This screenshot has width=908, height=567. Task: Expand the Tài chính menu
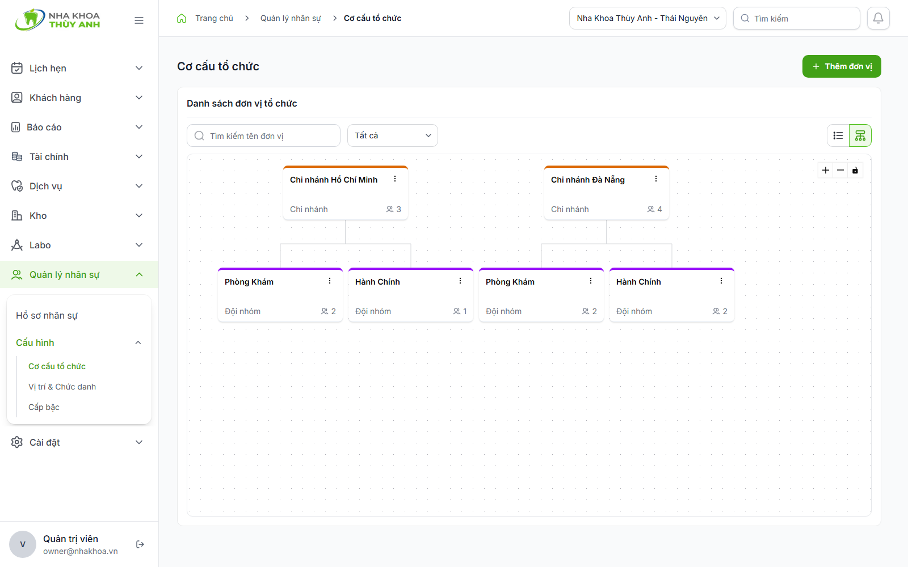tap(79, 156)
